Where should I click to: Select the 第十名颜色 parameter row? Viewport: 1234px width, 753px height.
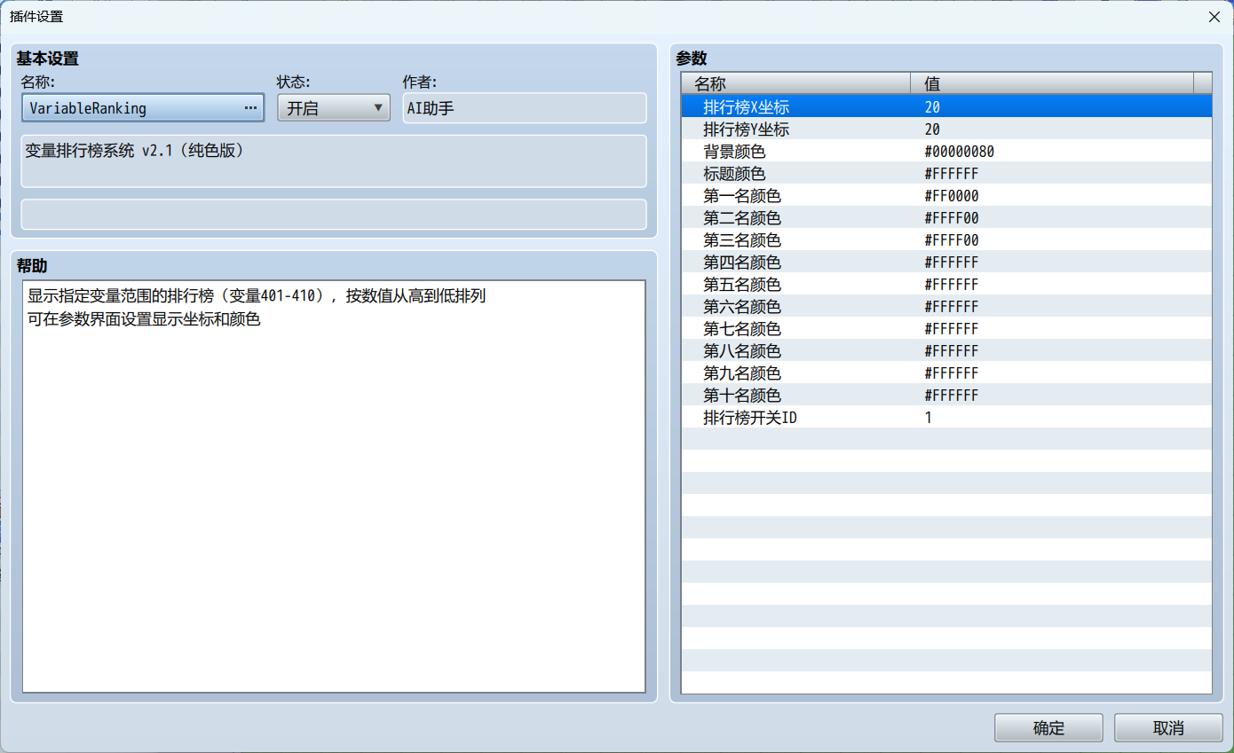point(947,395)
